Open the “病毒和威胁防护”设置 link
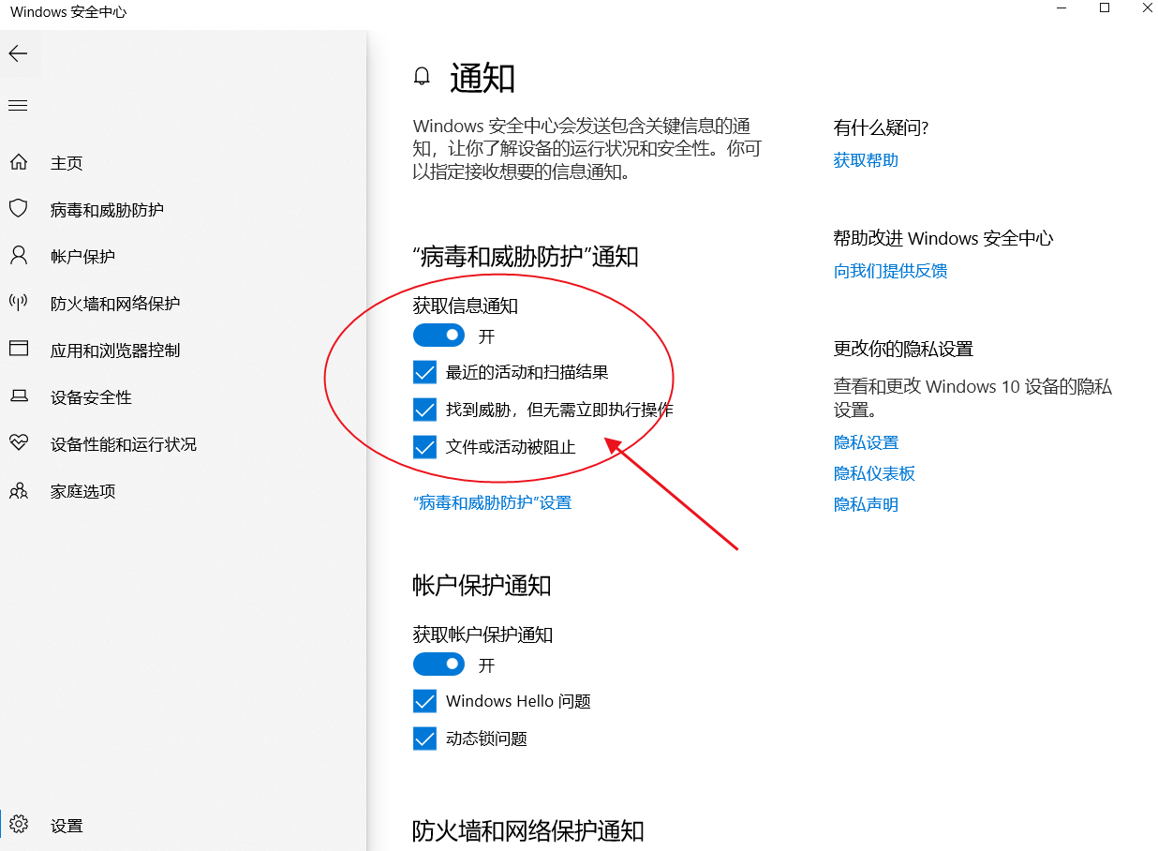 click(492, 502)
